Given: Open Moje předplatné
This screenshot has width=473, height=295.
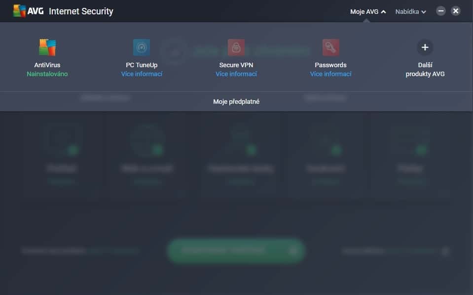Looking at the screenshot, I should click(236, 102).
